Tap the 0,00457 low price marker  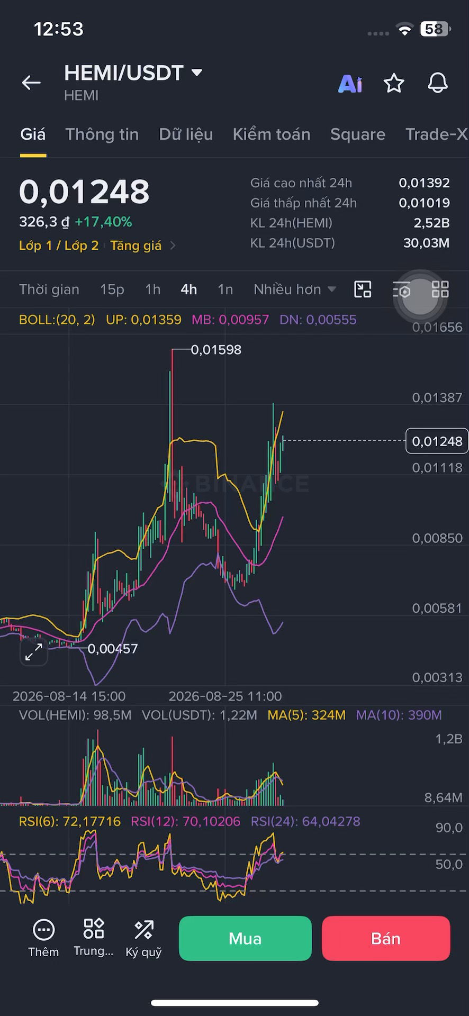(x=113, y=649)
